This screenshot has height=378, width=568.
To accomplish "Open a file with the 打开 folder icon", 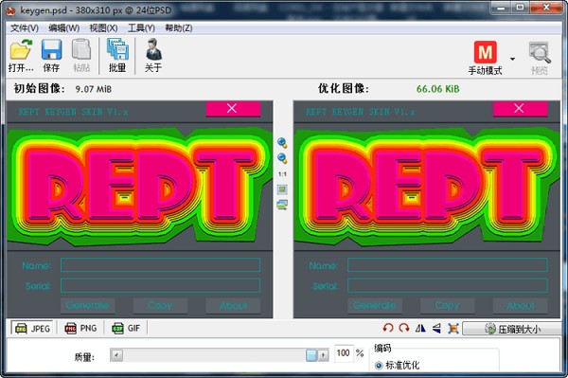I will (x=21, y=55).
